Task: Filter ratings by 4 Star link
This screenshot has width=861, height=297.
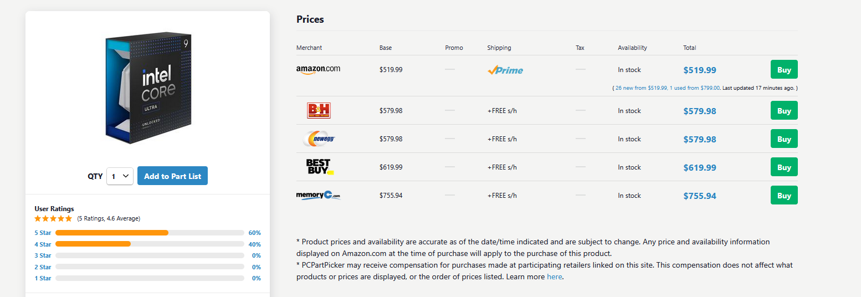Action: coord(43,244)
